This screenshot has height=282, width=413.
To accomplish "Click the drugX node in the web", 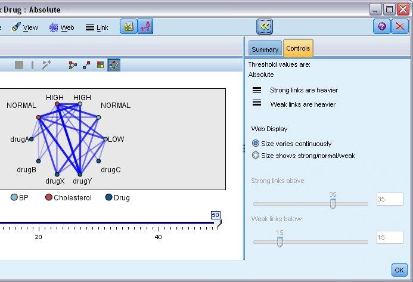I will 57,174.
